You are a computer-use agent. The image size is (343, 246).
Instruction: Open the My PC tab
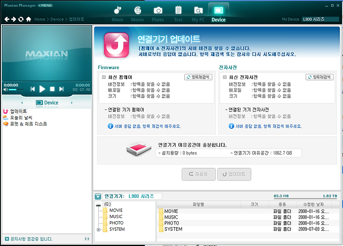click(x=198, y=14)
